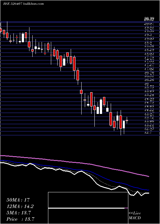This screenshot has width=160, height=224.
Task: Click the 15.24 price axis label
Action: 149,95
